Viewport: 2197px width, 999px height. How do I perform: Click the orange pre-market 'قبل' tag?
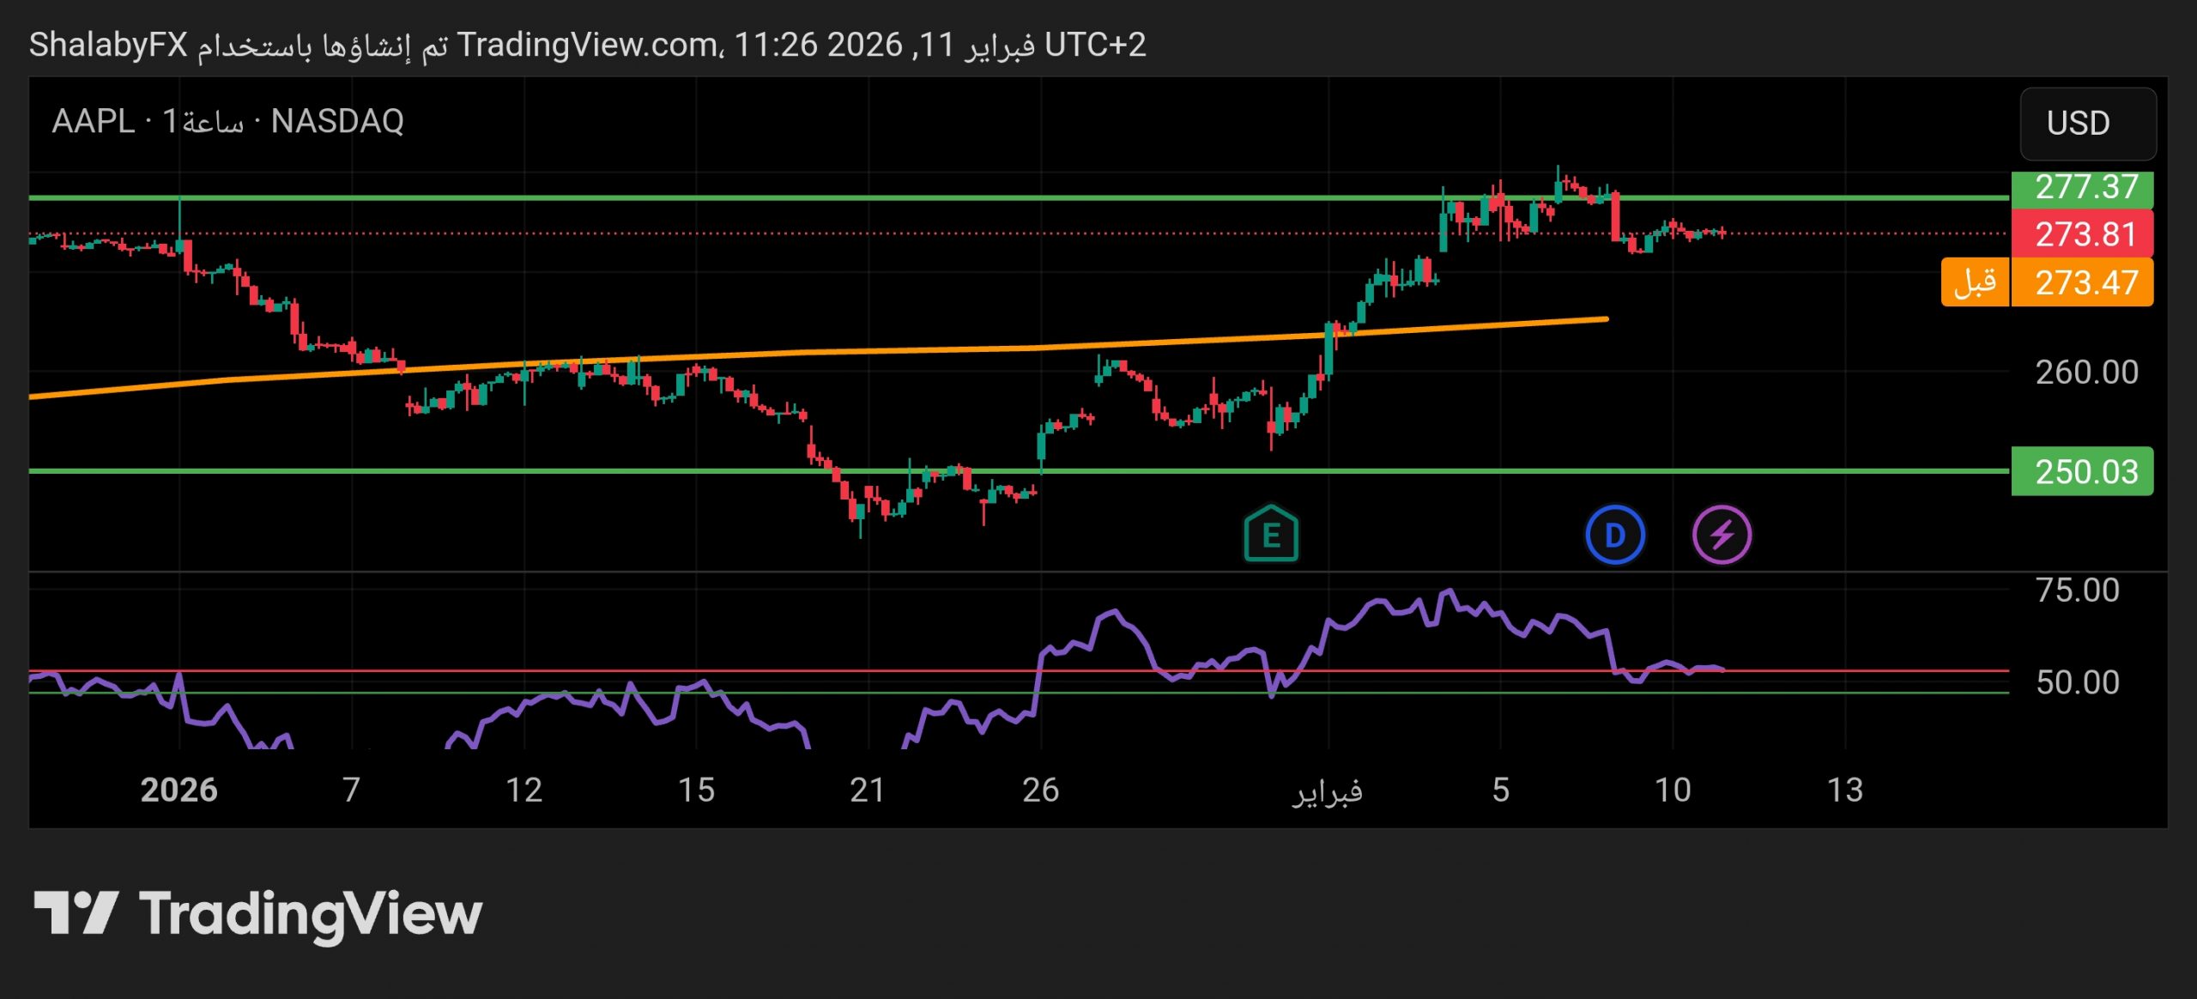tap(1975, 282)
